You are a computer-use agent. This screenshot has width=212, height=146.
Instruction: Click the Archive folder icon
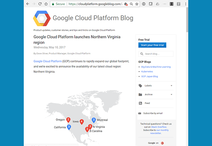click(140, 95)
